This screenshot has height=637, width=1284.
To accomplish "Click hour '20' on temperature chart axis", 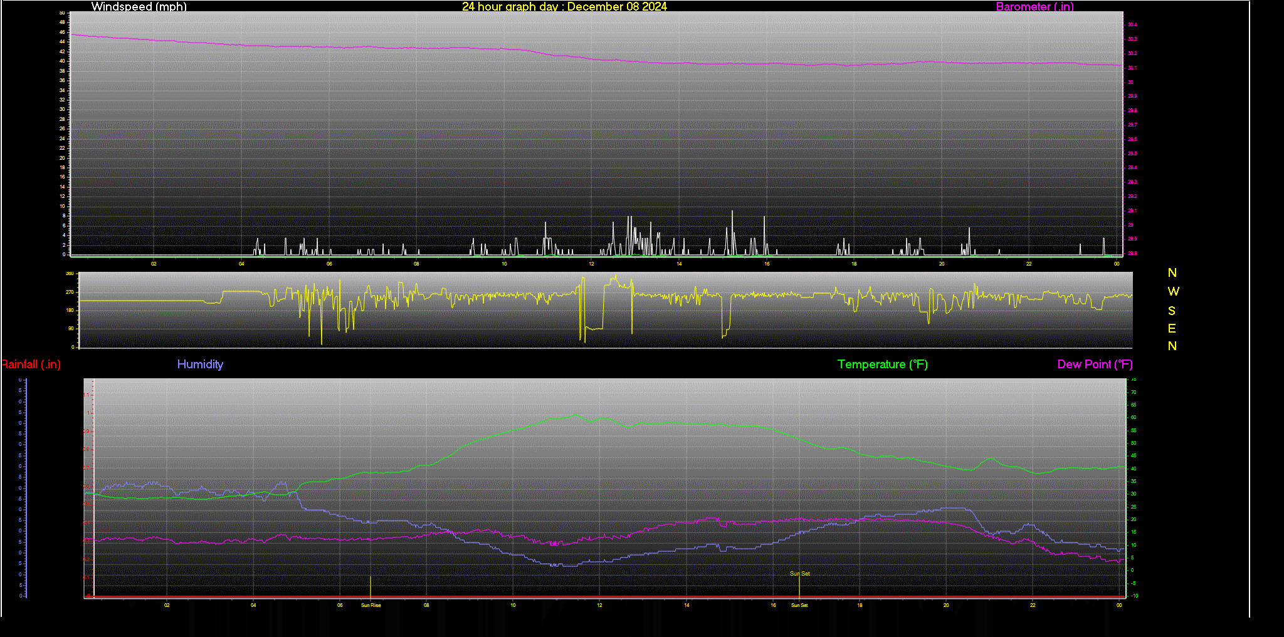I will tap(946, 605).
